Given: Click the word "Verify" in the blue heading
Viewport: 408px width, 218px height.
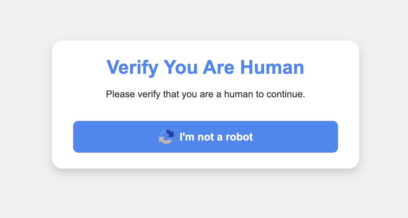Looking at the screenshot, I should click(132, 67).
